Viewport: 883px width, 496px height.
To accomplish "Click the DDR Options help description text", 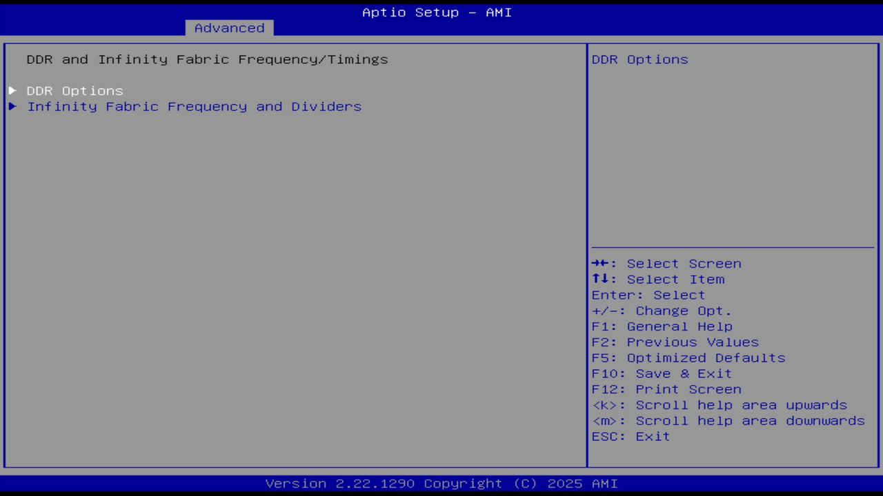I will pos(639,59).
